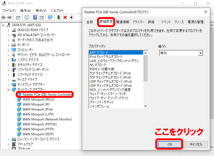The height and width of the screenshot is (156, 214).
Task: Click the ディスク ドライブ icon
Action: pos(14,80)
